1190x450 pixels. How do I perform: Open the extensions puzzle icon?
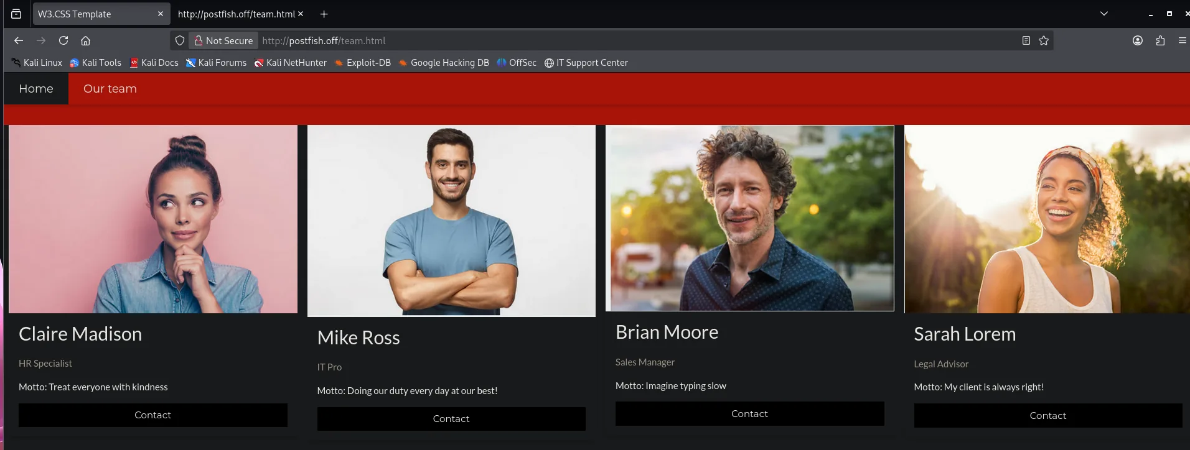[1160, 40]
